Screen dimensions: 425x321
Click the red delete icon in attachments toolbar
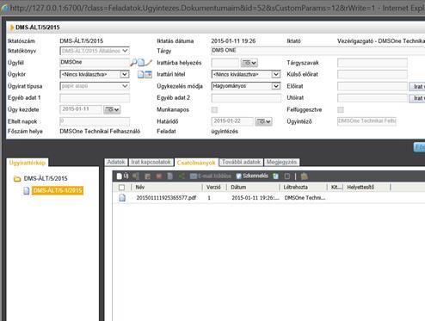[x=158, y=176]
